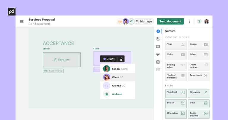Open the variables sidebar icon

[158, 47]
